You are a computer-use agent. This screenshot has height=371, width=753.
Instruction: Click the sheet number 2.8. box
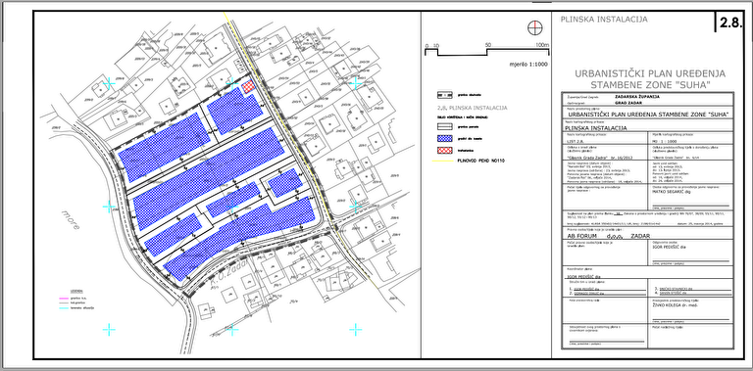tap(729, 23)
